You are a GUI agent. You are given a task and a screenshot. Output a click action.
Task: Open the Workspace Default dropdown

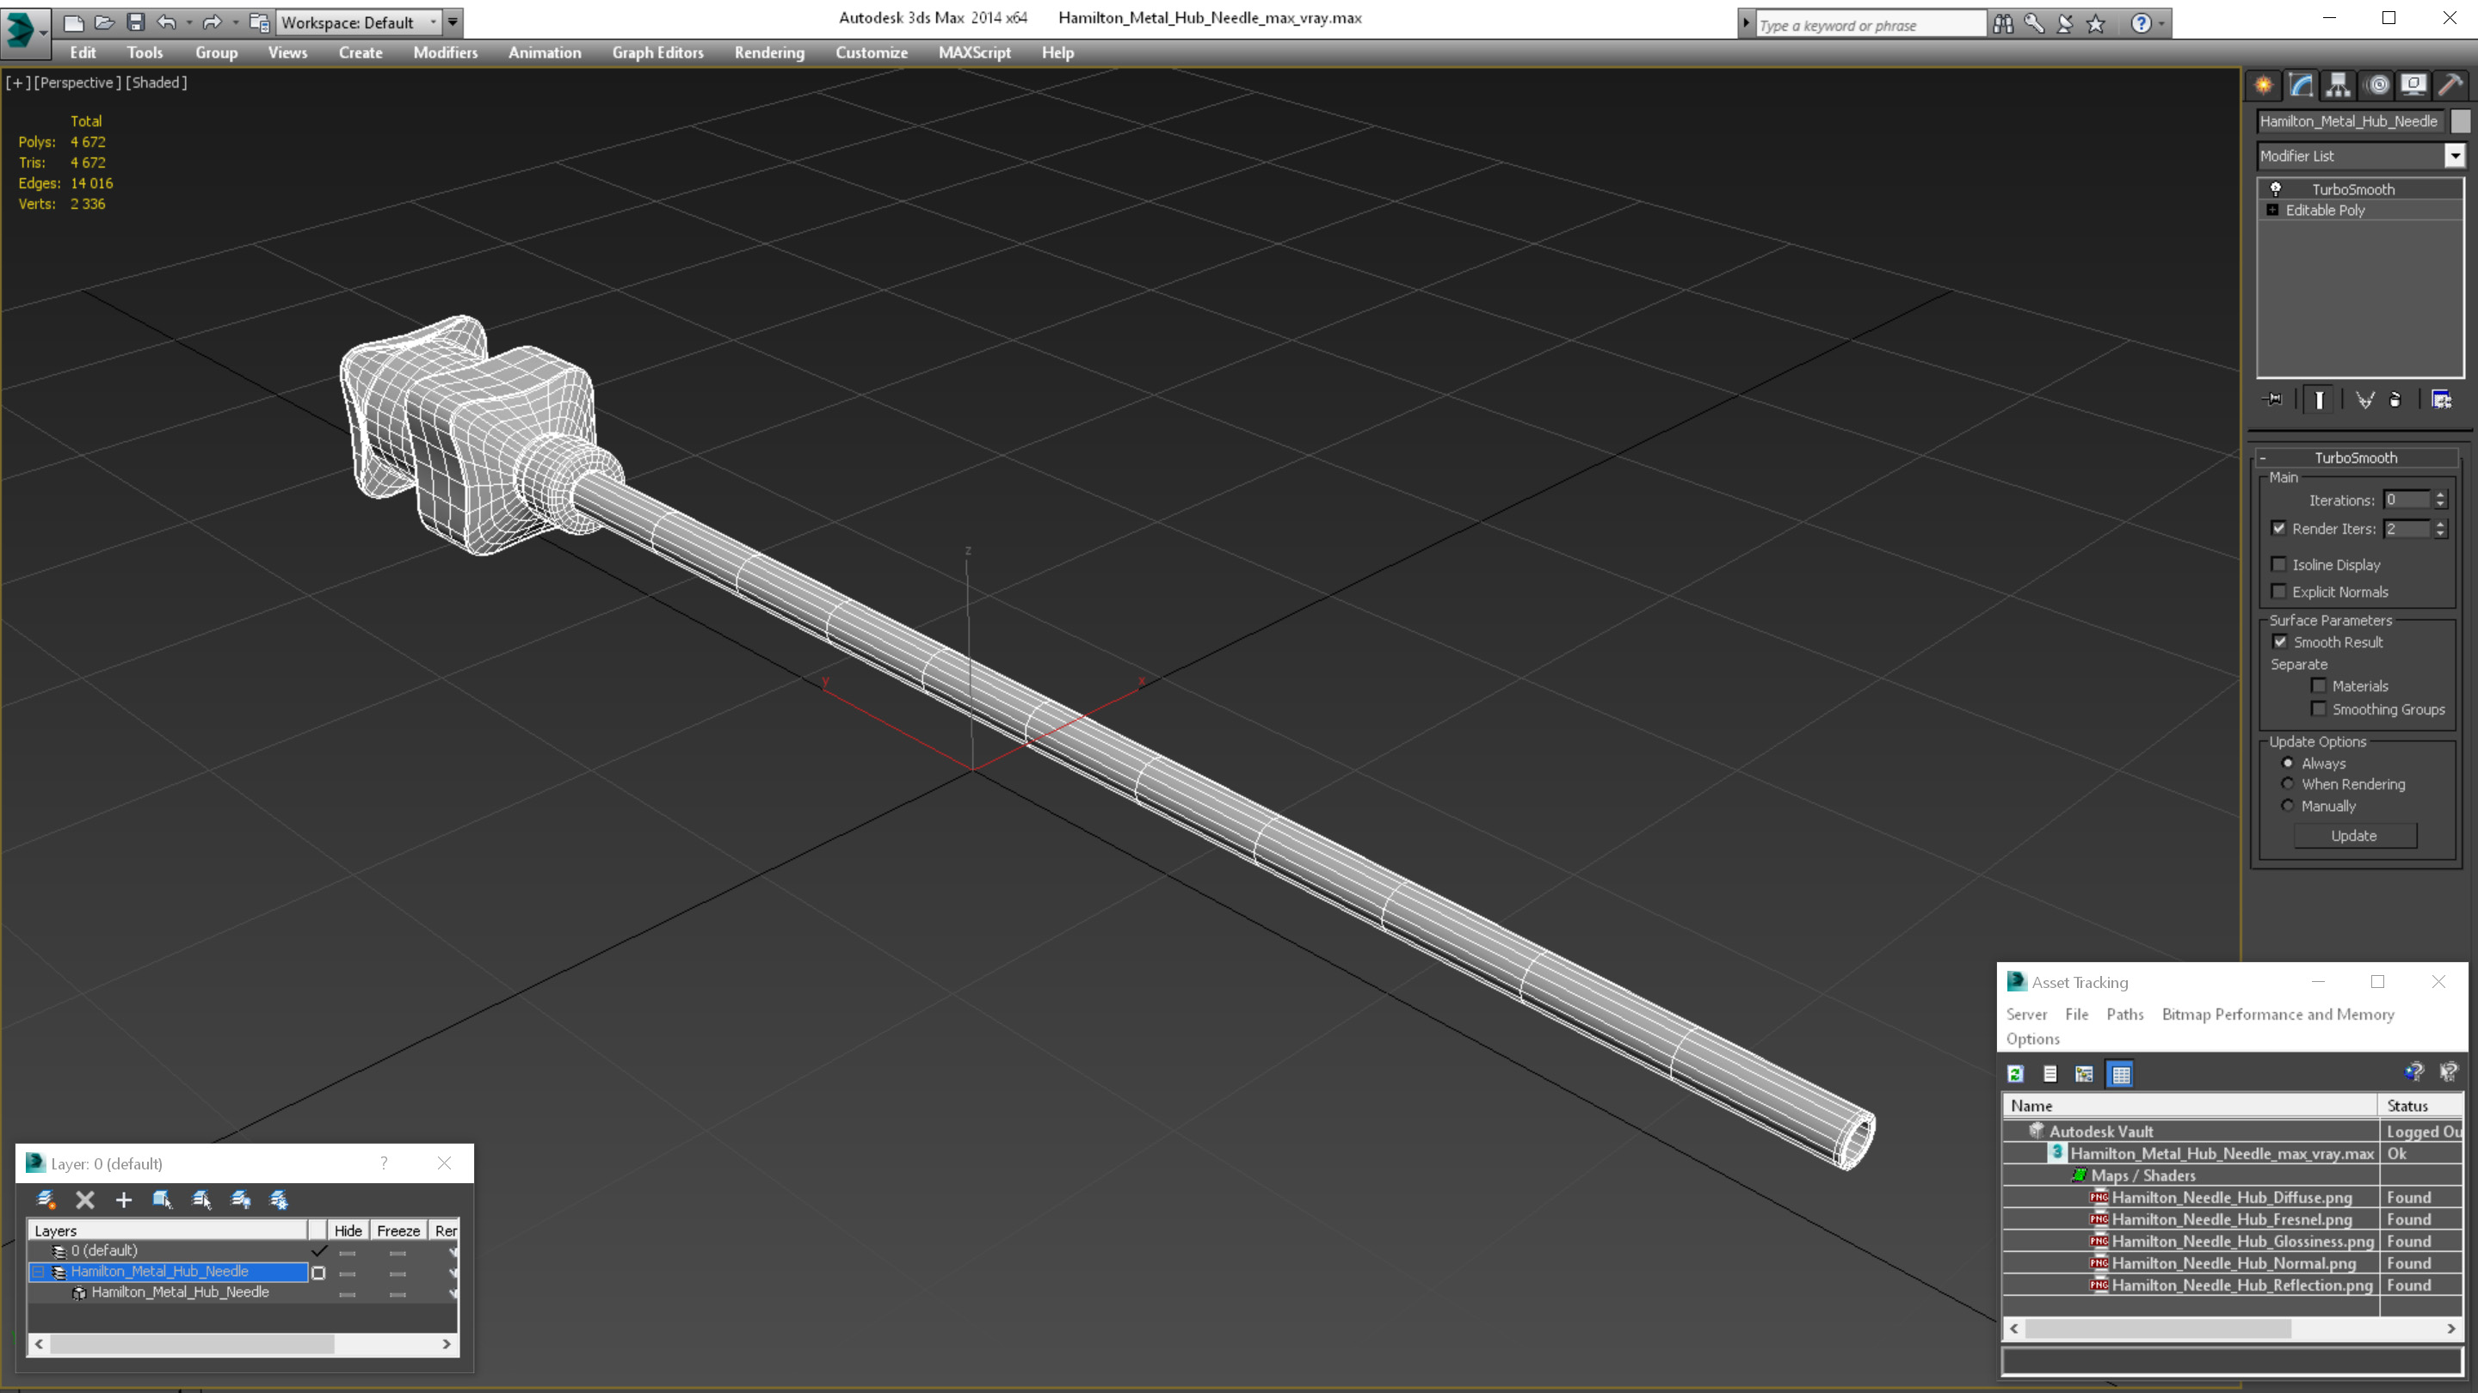433,22
